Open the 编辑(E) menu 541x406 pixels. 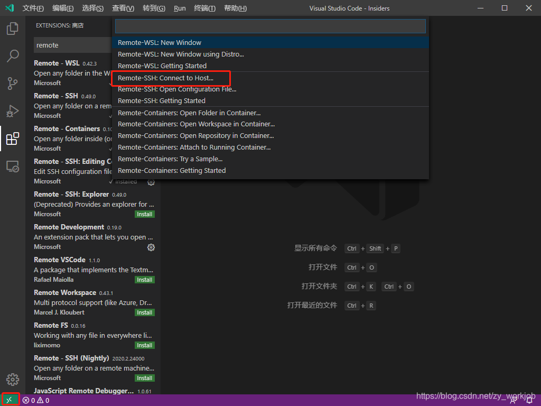click(x=63, y=8)
